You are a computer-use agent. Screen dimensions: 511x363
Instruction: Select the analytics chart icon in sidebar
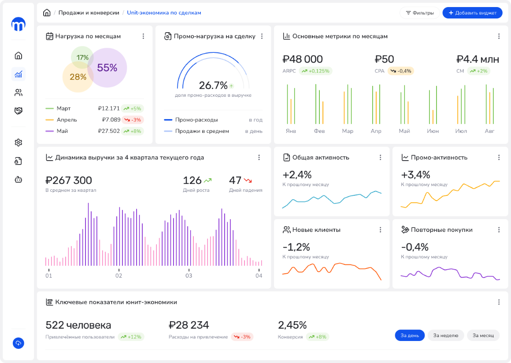point(19,74)
